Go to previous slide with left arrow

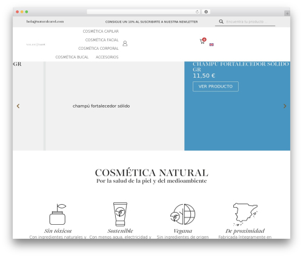point(18,106)
